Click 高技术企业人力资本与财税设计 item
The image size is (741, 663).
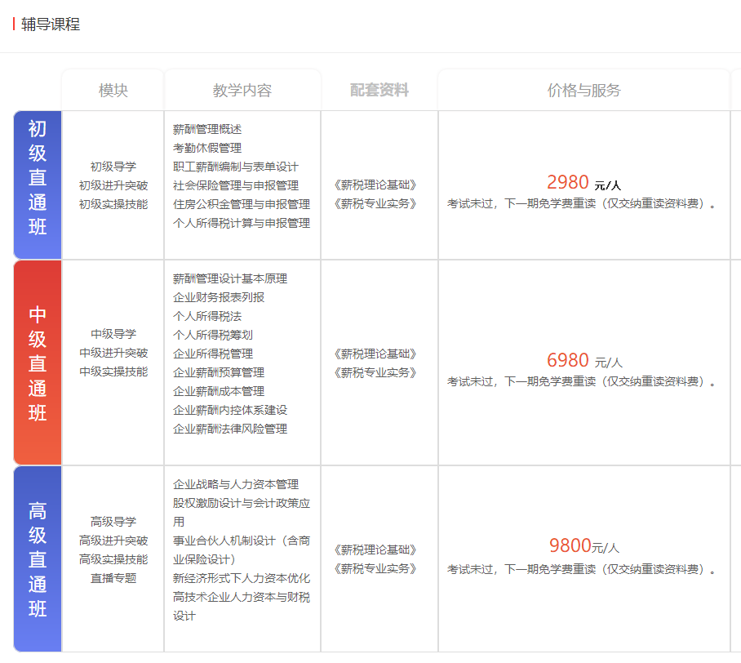click(242, 606)
